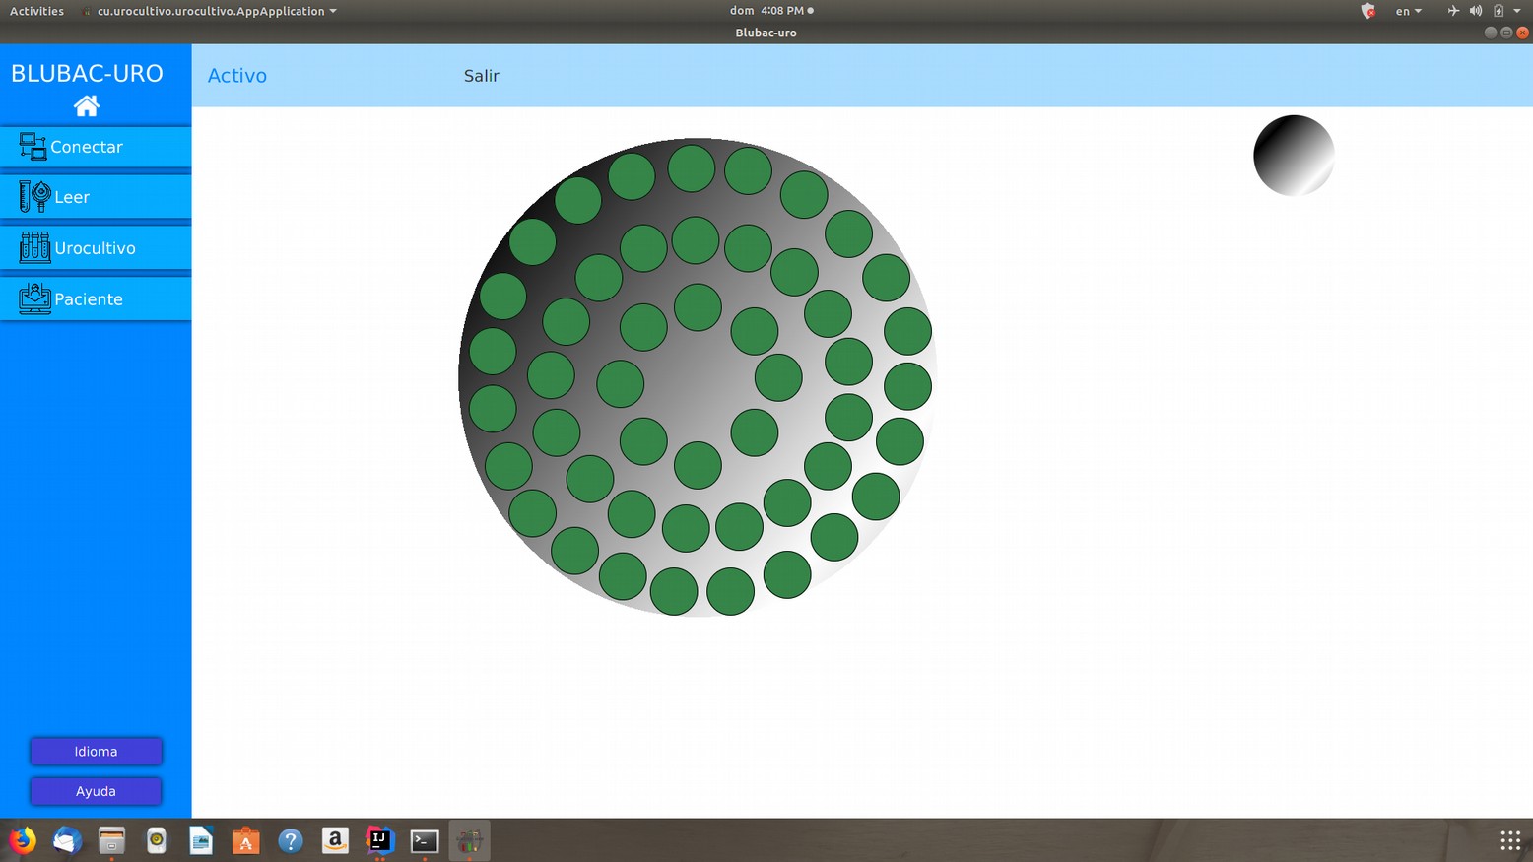Click the security shield tray icon
The width and height of the screenshot is (1533, 862).
point(1367,11)
